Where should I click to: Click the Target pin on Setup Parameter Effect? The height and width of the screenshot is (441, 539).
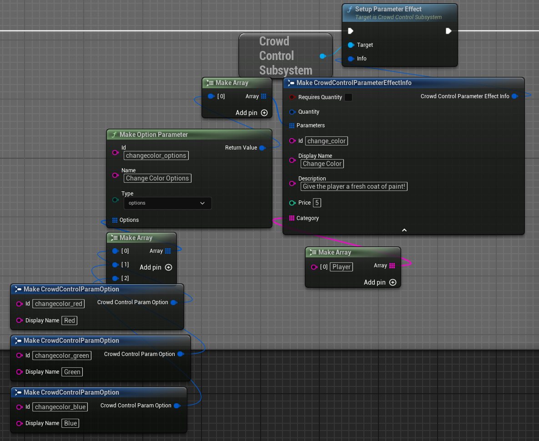pyautogui.click(x=351, y=45)
